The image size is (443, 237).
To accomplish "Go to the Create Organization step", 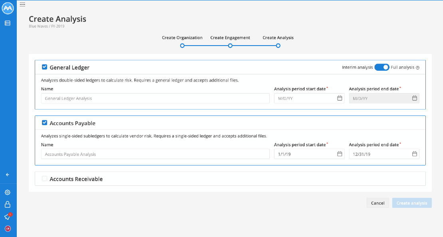I will tap(182, 46).
